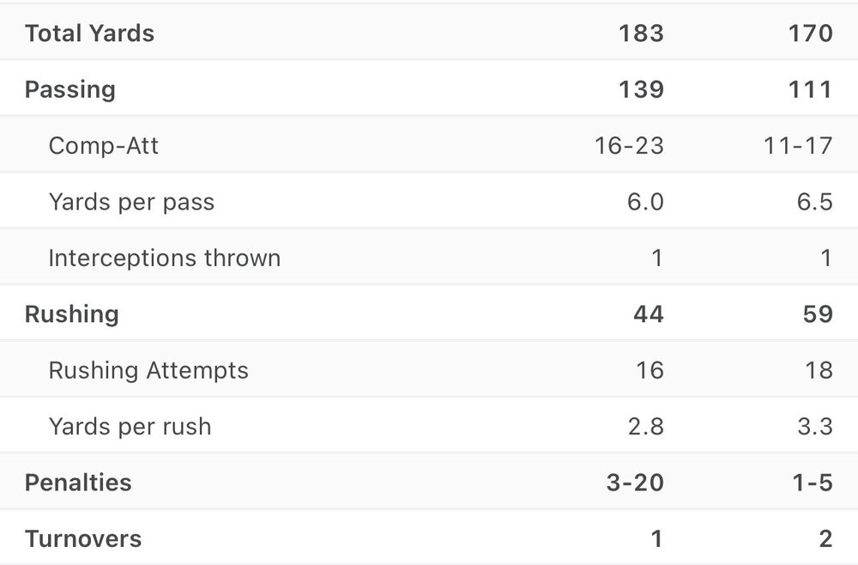Click the Penalties row label

pos(78,483)
